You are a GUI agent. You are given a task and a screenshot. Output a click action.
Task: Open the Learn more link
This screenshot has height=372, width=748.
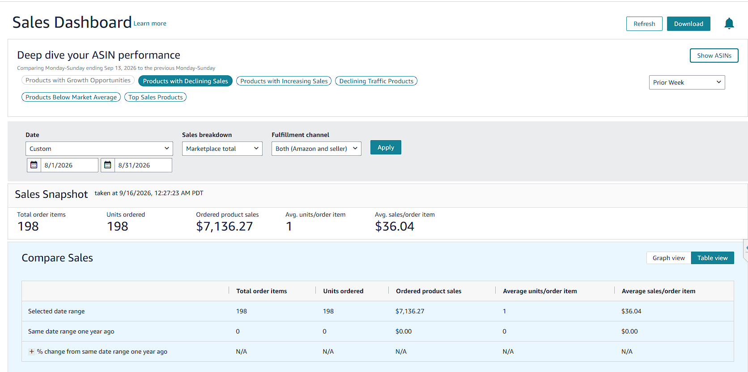tap(150, 23)
